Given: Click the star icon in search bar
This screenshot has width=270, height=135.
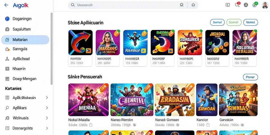Looking at the screenshot, I should tap(181, 5).
